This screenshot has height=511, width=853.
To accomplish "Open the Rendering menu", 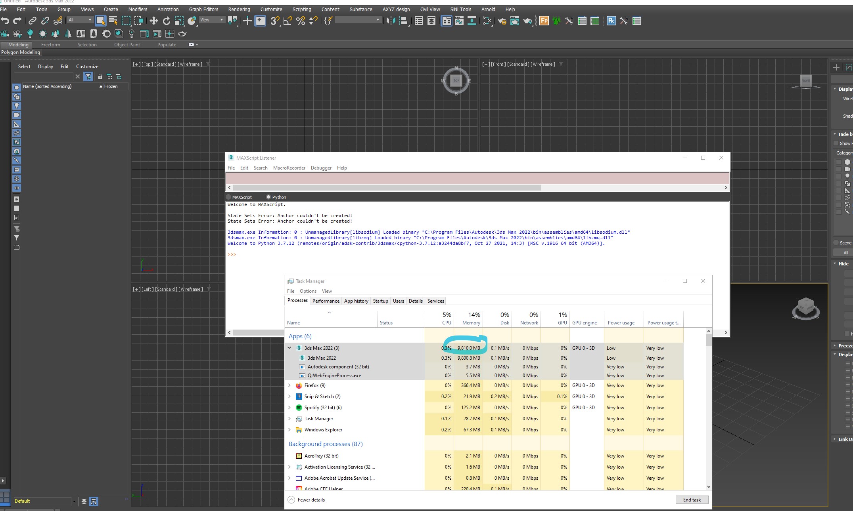I will [239, 9].
